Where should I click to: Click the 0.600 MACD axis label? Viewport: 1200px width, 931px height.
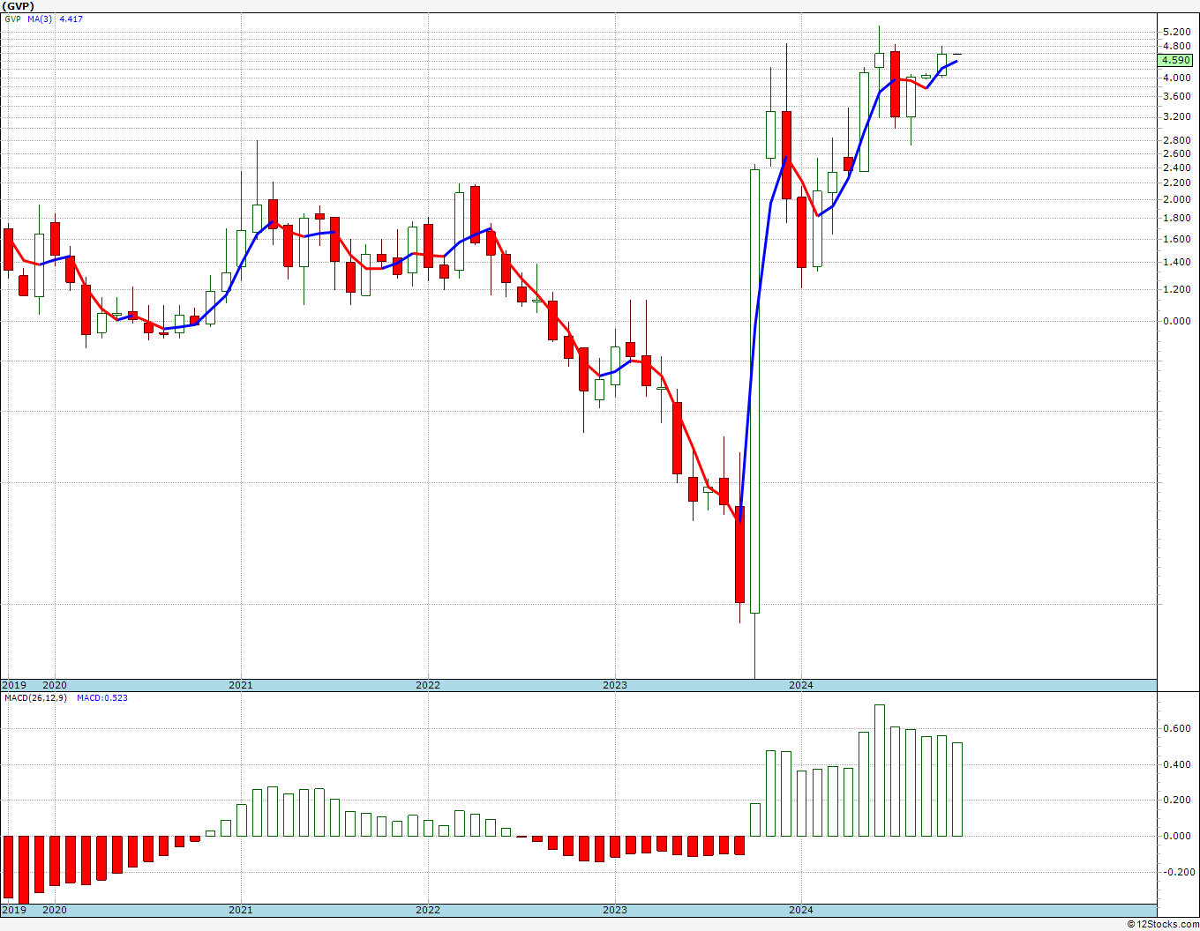coord(1176,728)
